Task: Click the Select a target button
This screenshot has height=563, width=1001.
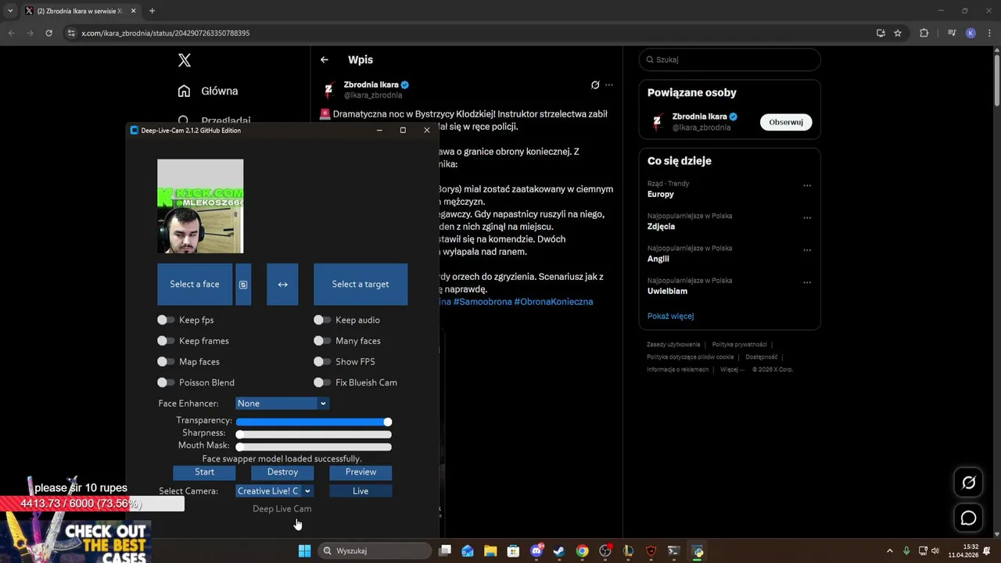Action: point(361,284)
